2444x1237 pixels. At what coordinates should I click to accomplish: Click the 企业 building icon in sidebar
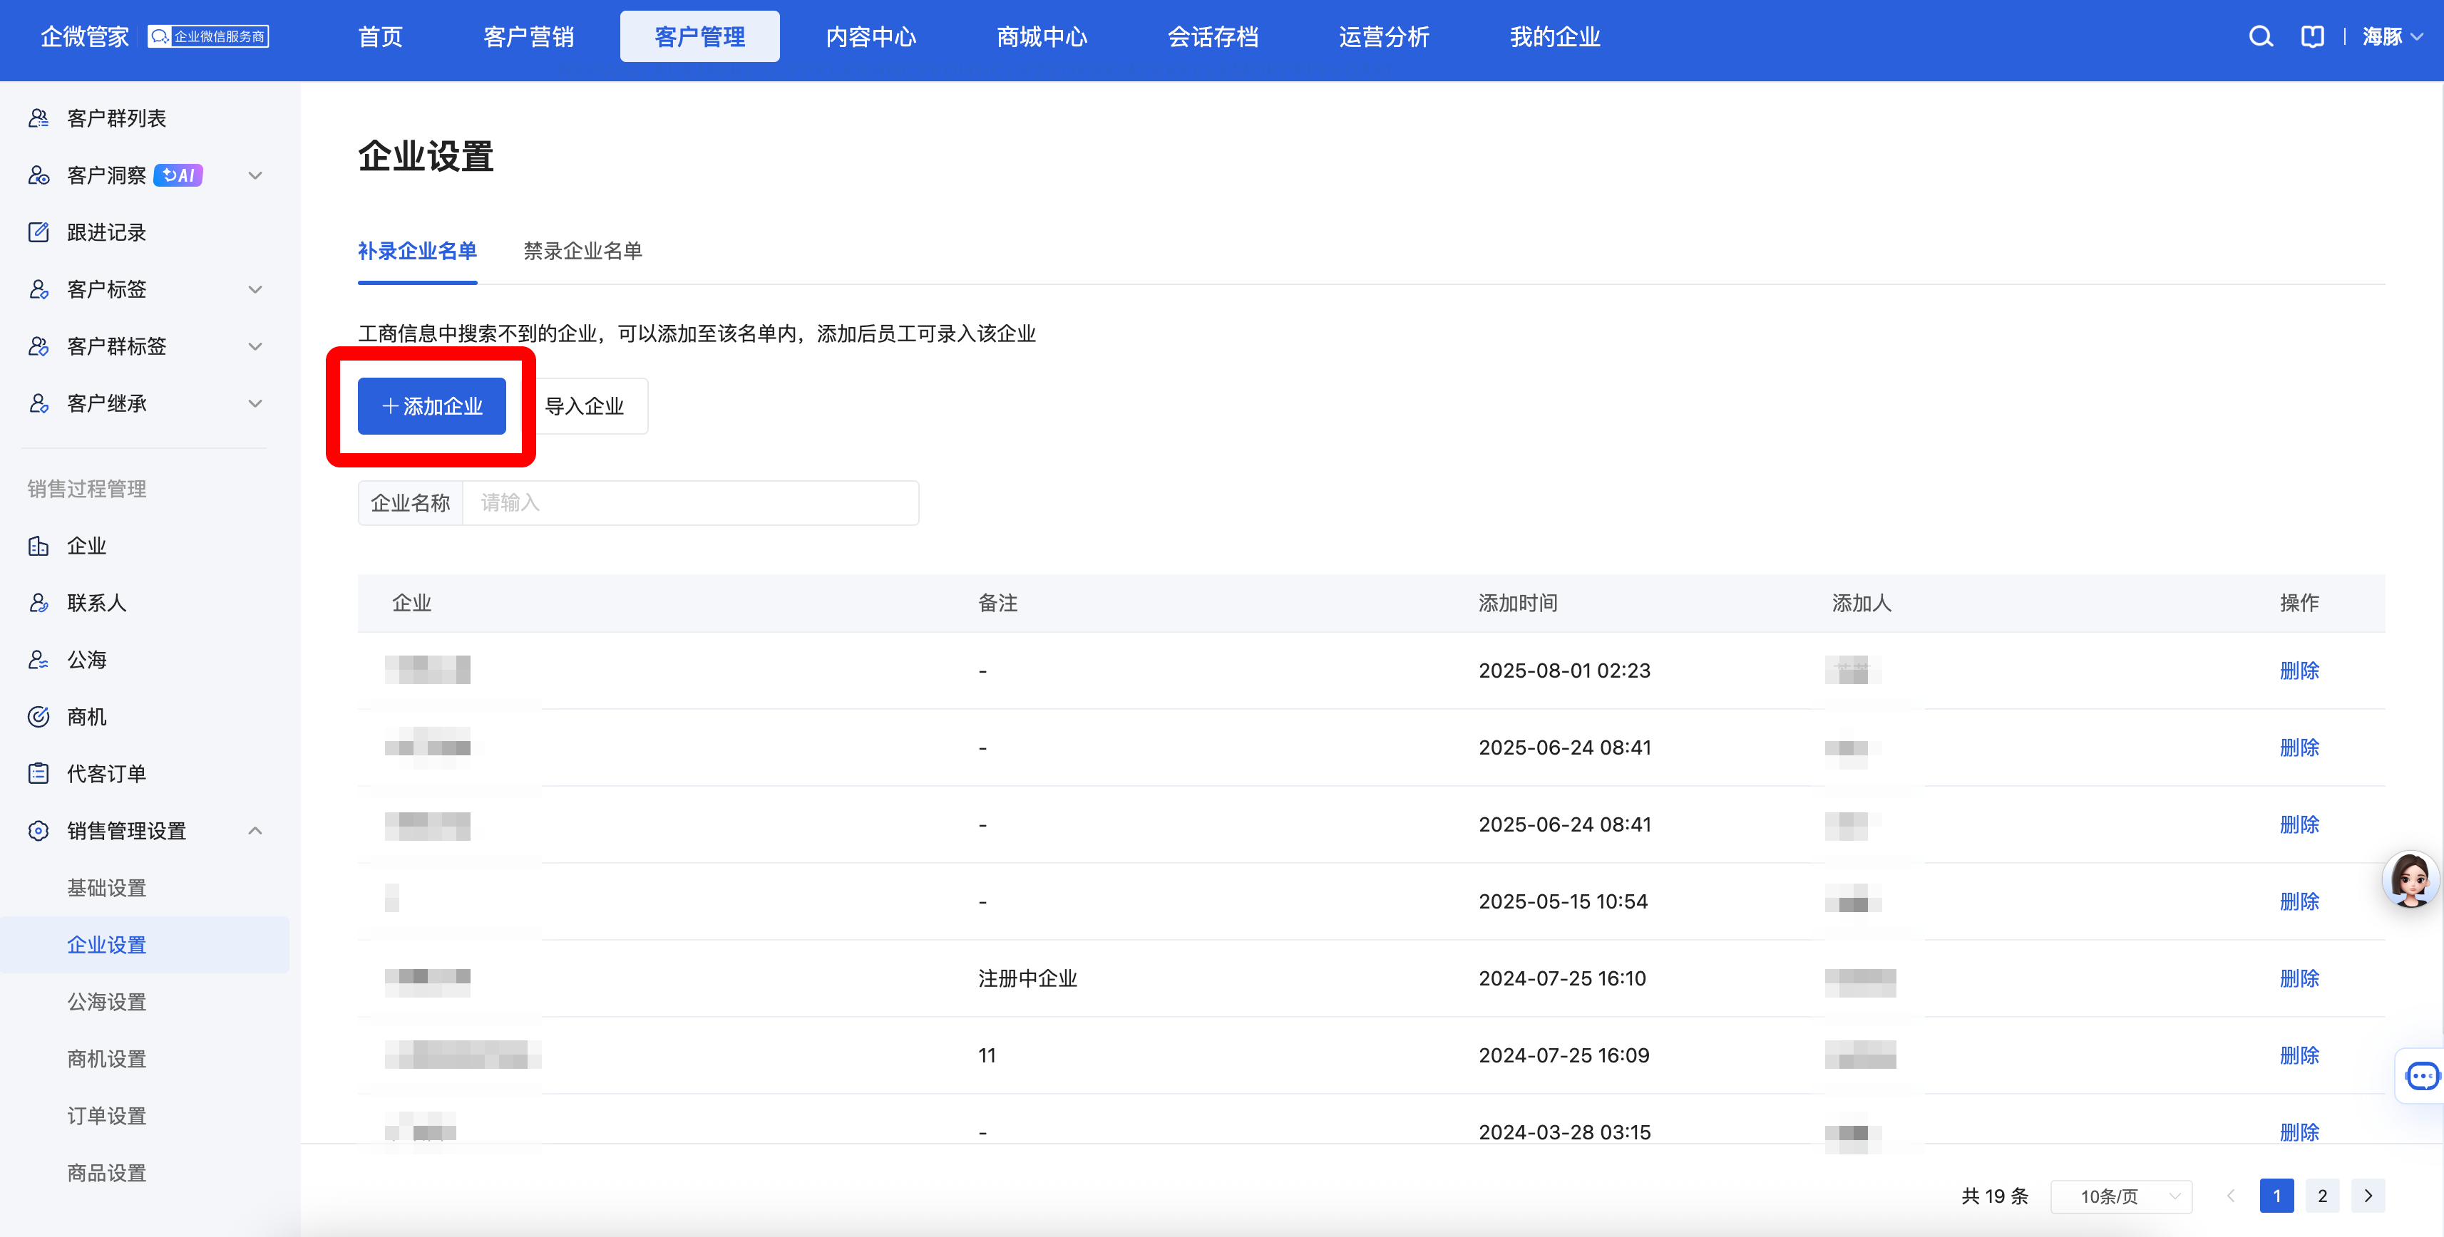click(x=38, y=546)
